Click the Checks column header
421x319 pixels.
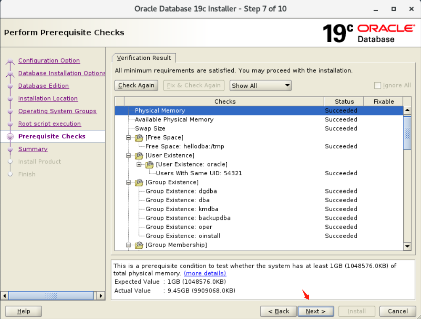tap(225, 102)
